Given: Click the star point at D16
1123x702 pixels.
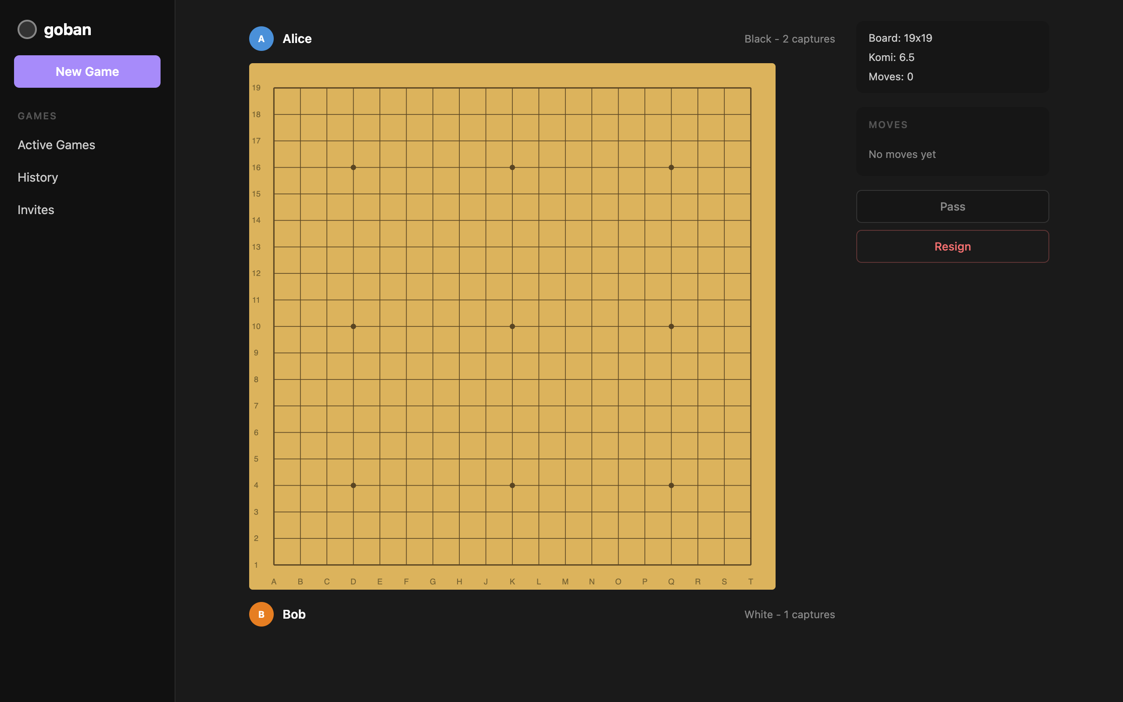Looking at the screenshot, I should [353, 167].
